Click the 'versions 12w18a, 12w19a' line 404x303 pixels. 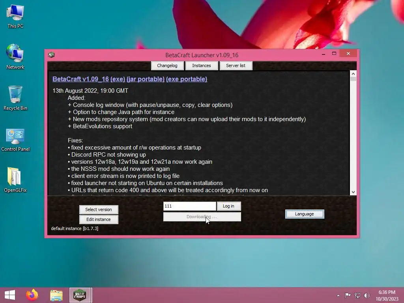(x=140, y=162)
